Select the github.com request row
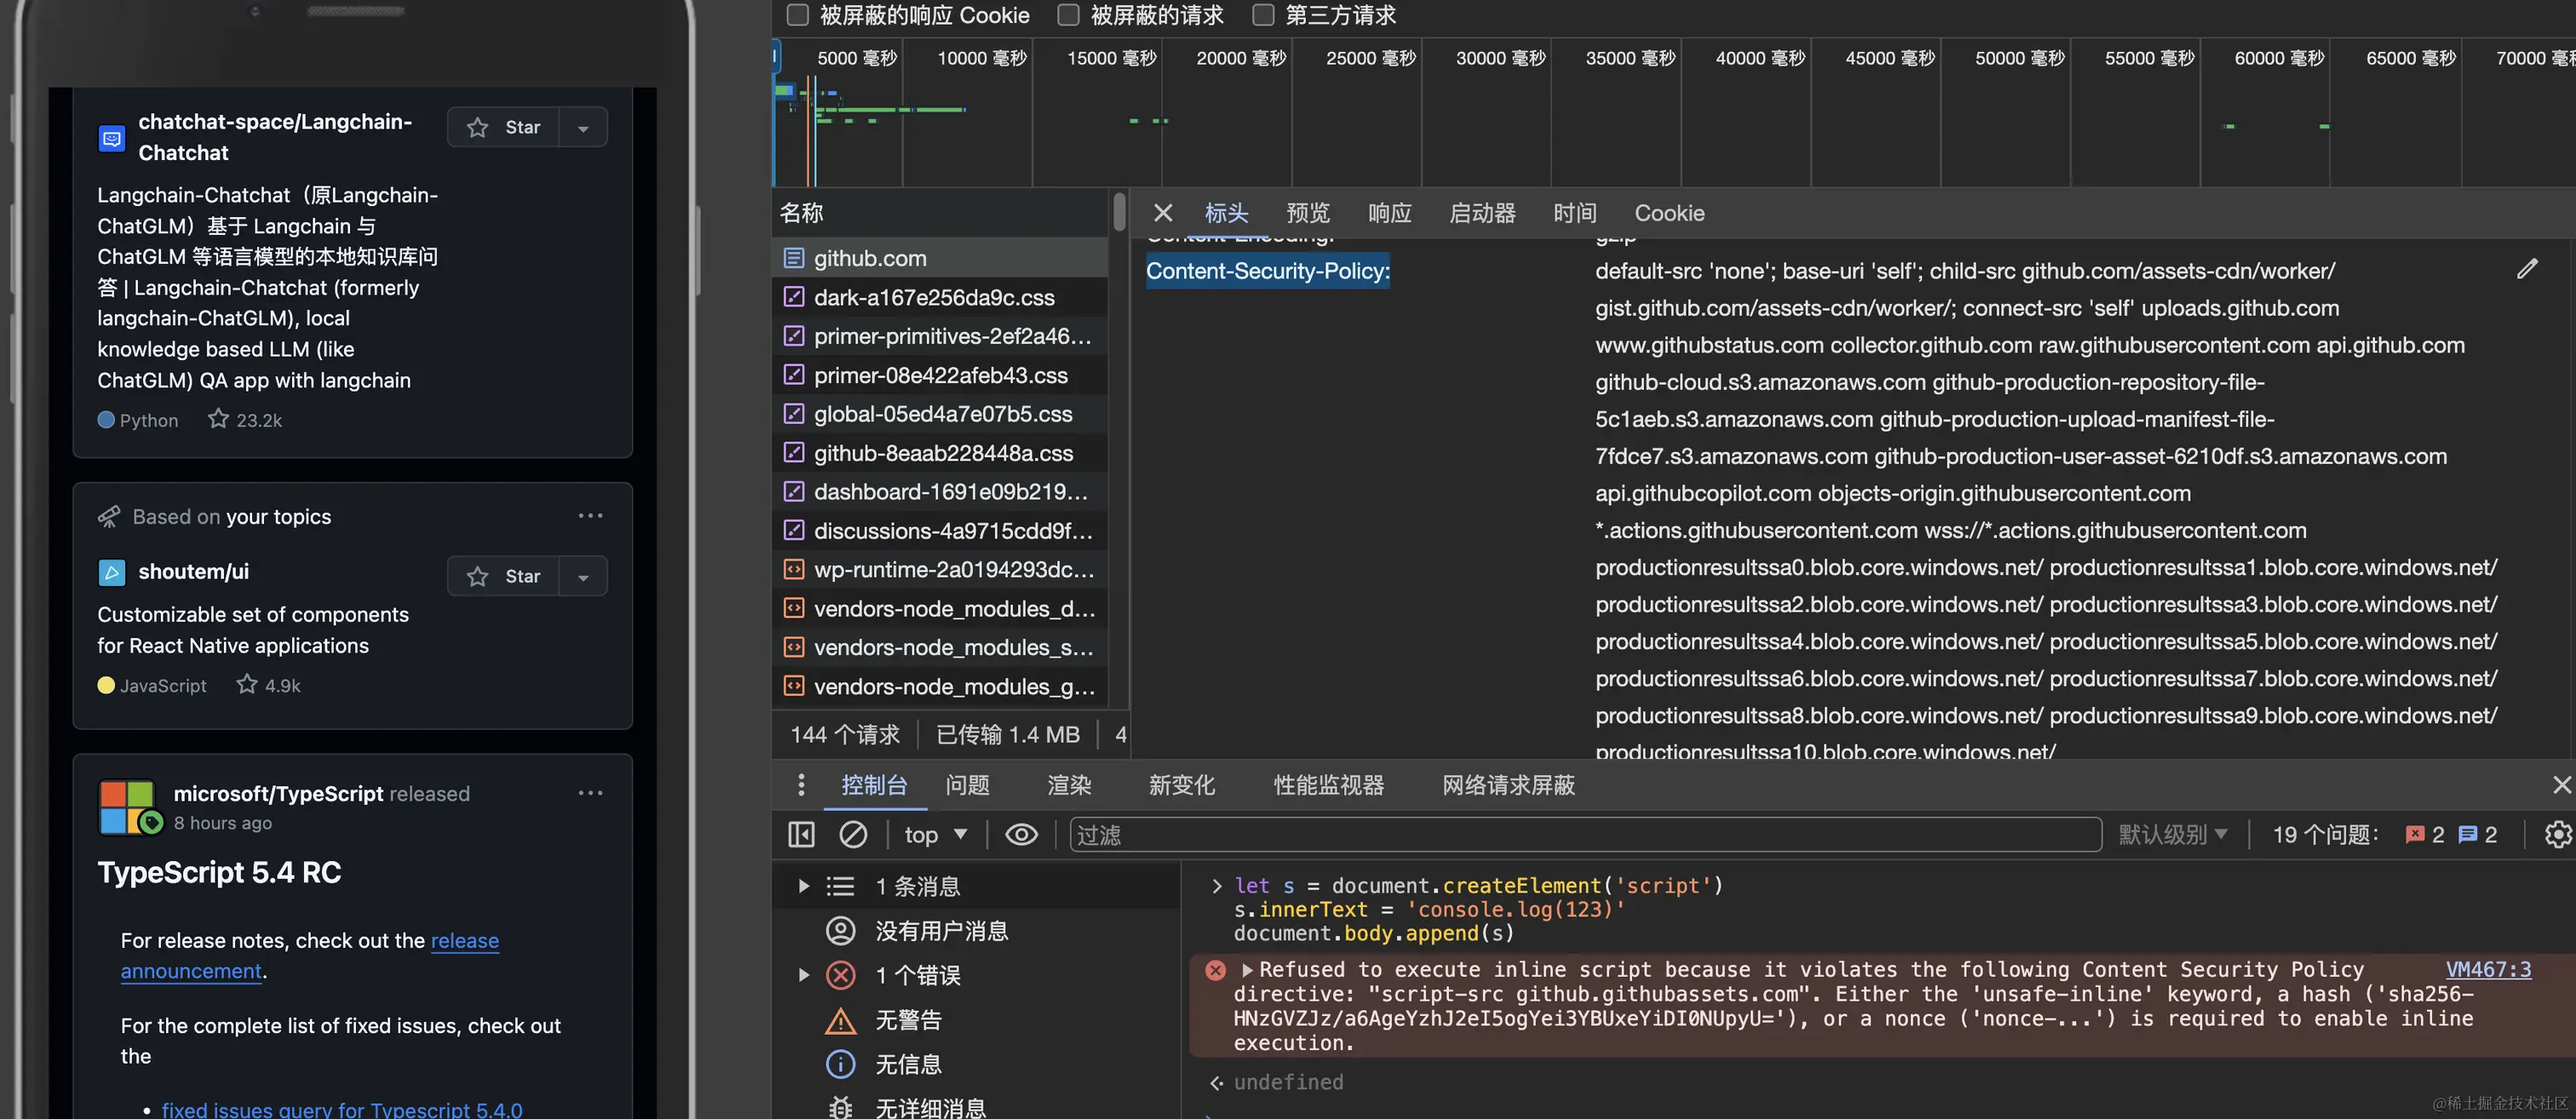Viewport: 2576px width, 1119px height. (x=940, y=258)
